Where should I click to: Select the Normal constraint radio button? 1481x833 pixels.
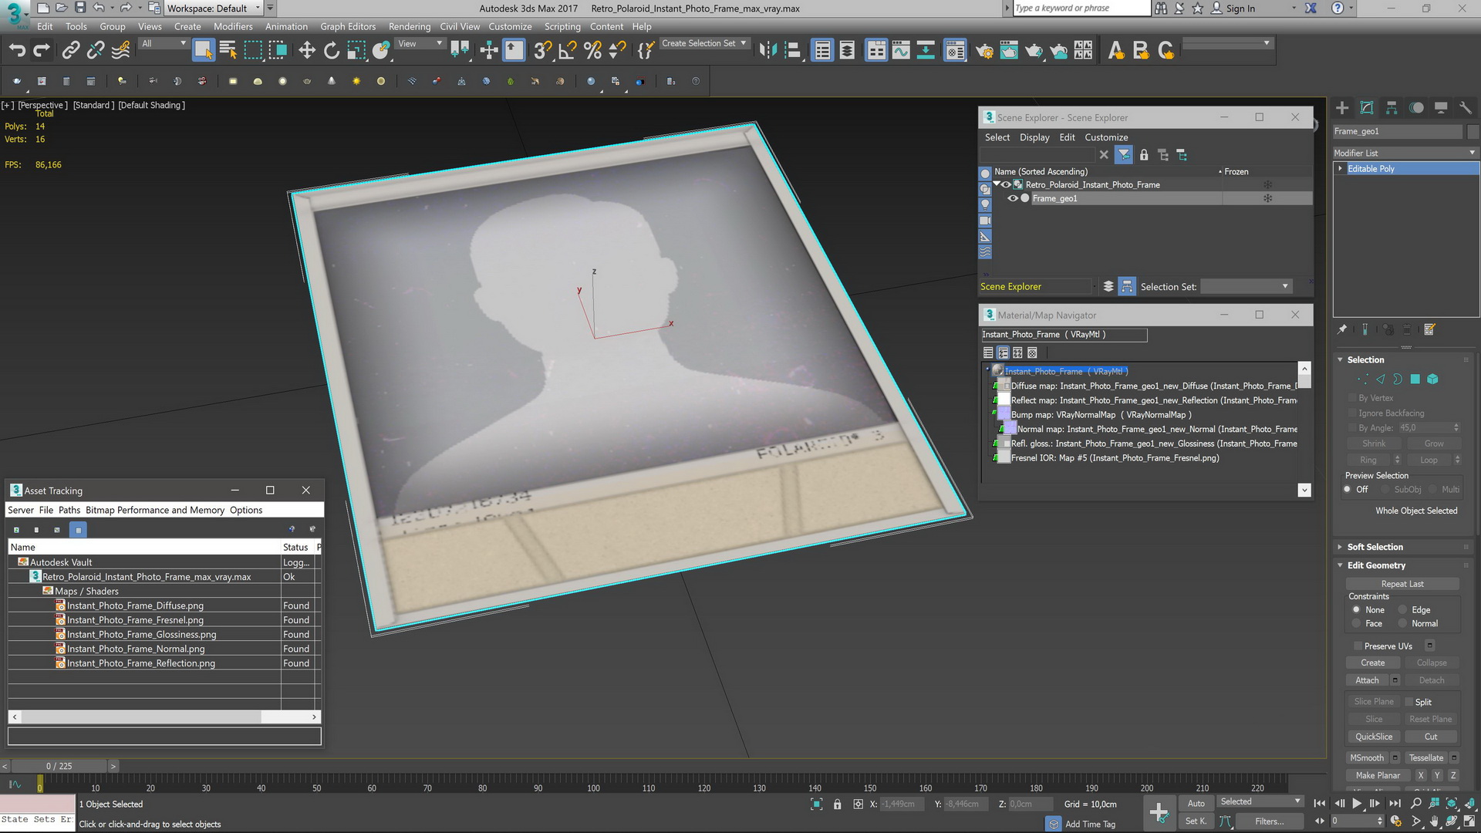pyautogui.click(x=1402, y=623)
